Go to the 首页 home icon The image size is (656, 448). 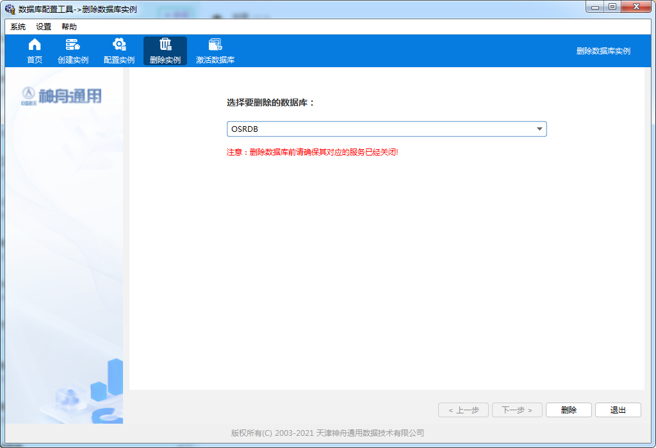(35, 45)
